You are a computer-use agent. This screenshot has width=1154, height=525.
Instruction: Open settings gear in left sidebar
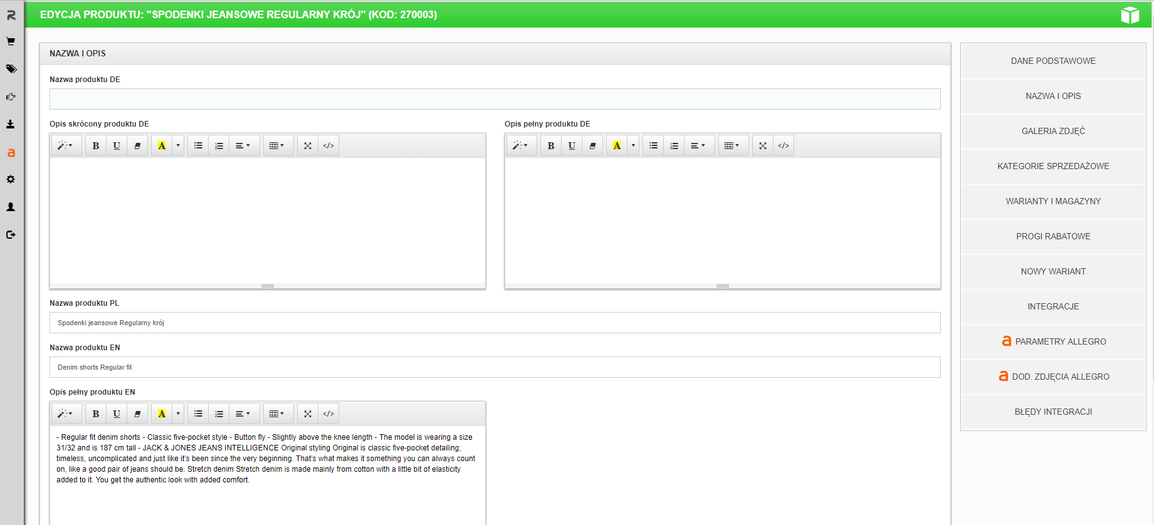click(x=11, y=179)
